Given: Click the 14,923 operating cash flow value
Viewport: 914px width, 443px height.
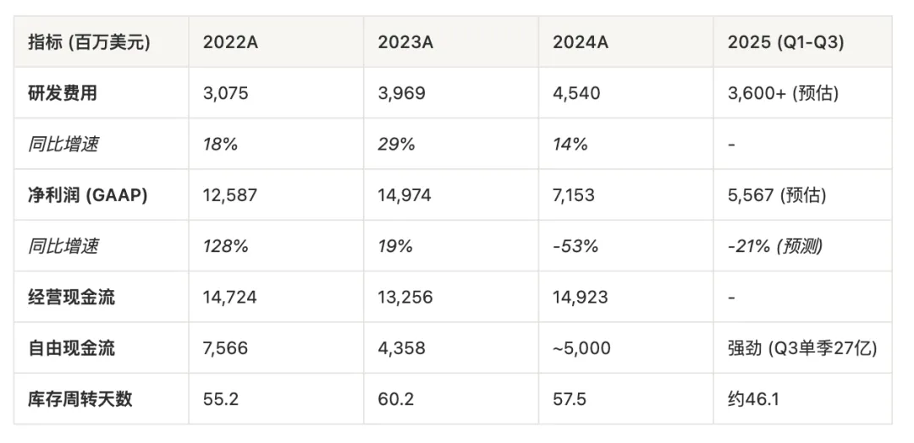Looking at the screenshot, I should (580, 297).
